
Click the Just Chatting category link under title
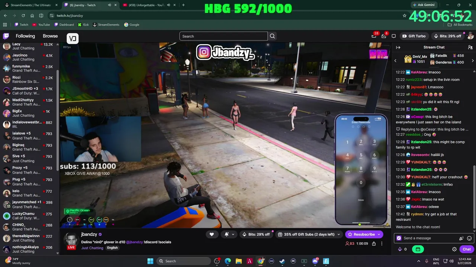click(x=92, y=248)
